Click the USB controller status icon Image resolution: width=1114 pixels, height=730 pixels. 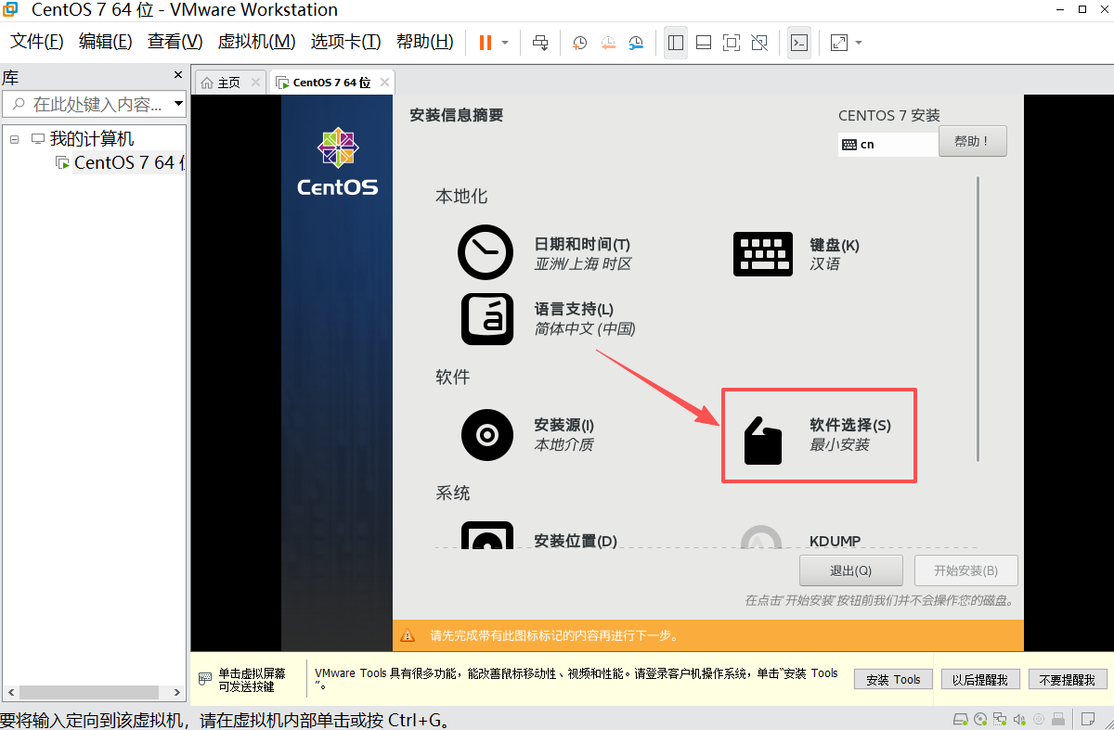point(1059,719)
